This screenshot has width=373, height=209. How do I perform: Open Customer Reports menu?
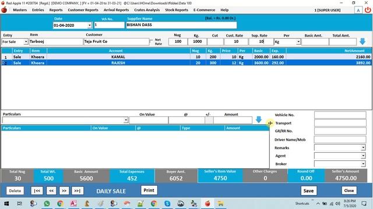pyautogui.click(x=83, y=10)
